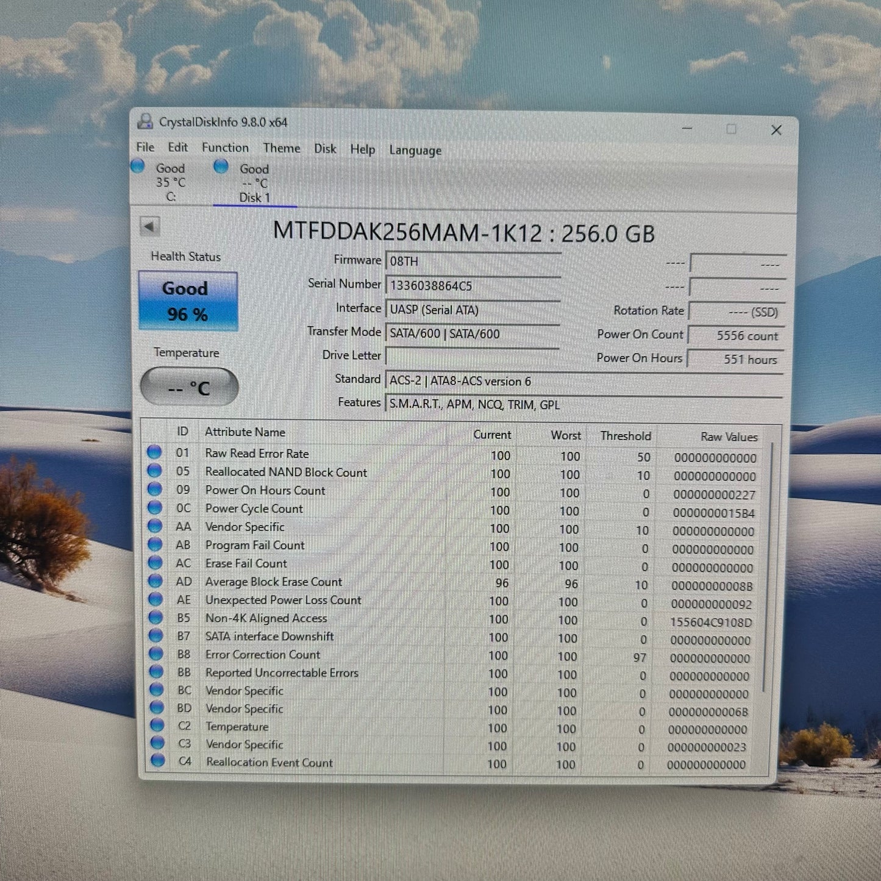Image resolution: width=881 pixels, height=881 pixels.
Task: Click the status icon for Erase Fail Count
Action: tap(155, 562)
